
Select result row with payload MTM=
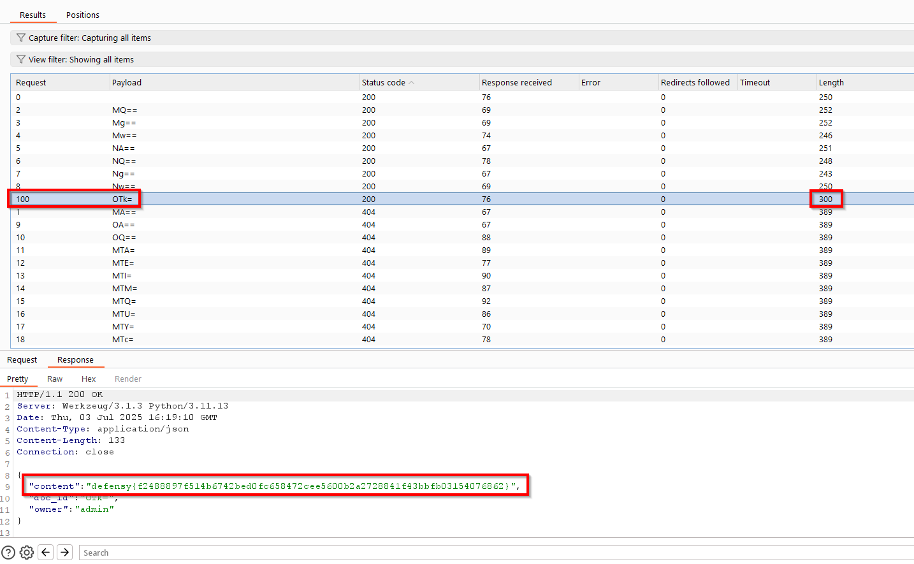click(x=462, y=289)
